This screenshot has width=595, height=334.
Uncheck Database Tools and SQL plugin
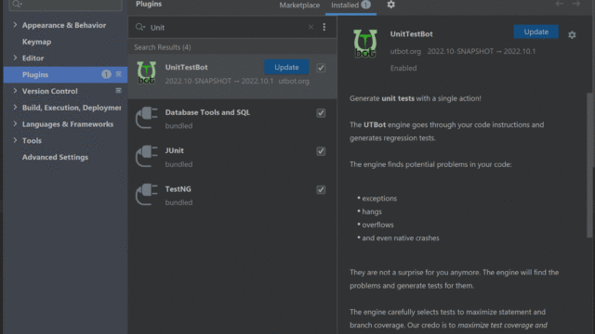[321, 113]
